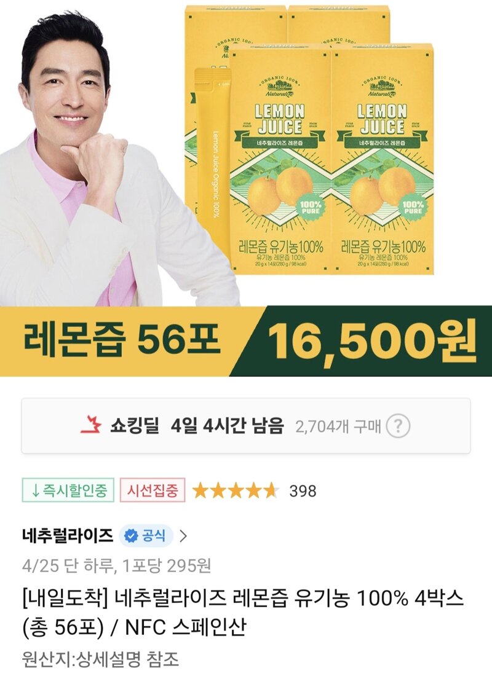This screenshot has width=492, height=684.
Task: Click the blue verified official badge icon
Action: 130,535
